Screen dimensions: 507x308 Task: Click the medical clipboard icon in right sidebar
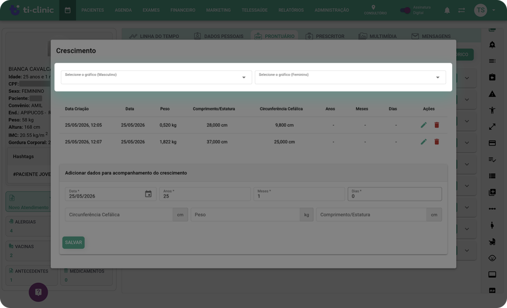click(492, 77)
